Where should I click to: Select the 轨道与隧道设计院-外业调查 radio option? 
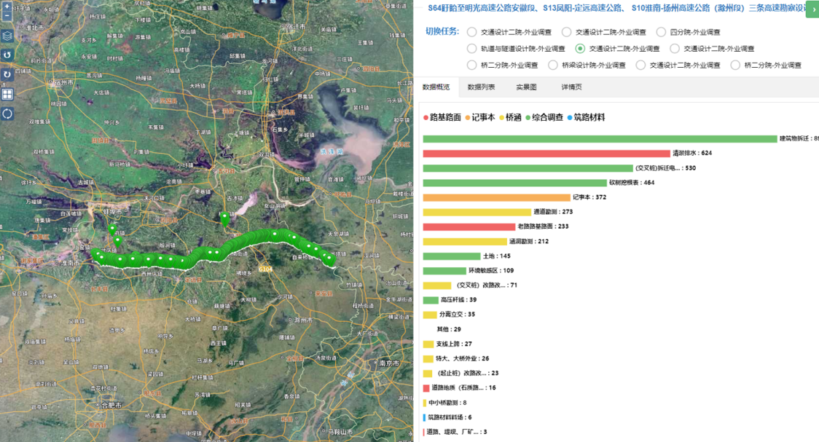tap(472, 49)
